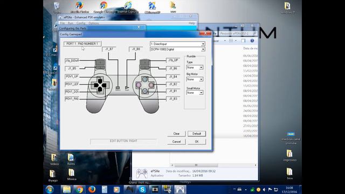This screenshot has width=345, height=194.
Task: Click the J1_B6 R1 mapping field
Action: point(173,68)
